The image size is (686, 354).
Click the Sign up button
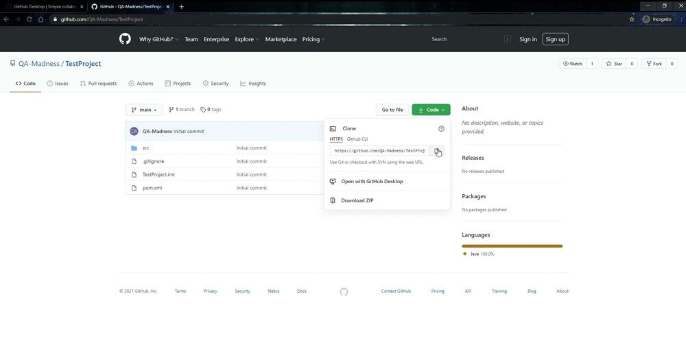click(x=555, y=40)
